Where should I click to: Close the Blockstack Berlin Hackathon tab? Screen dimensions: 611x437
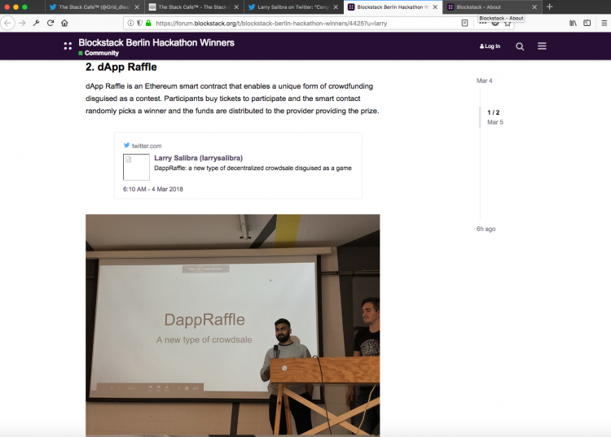pos(435,7)
